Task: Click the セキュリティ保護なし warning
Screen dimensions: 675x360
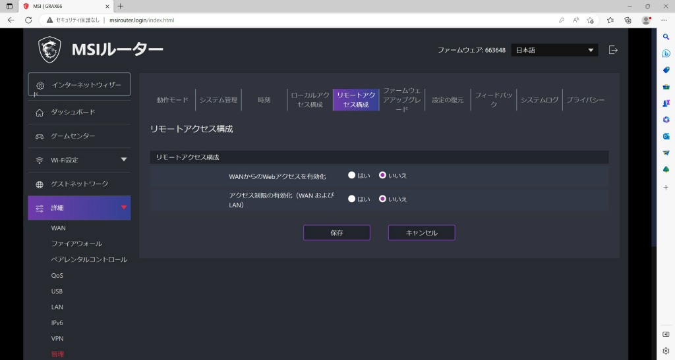Action: pos(73,20)
